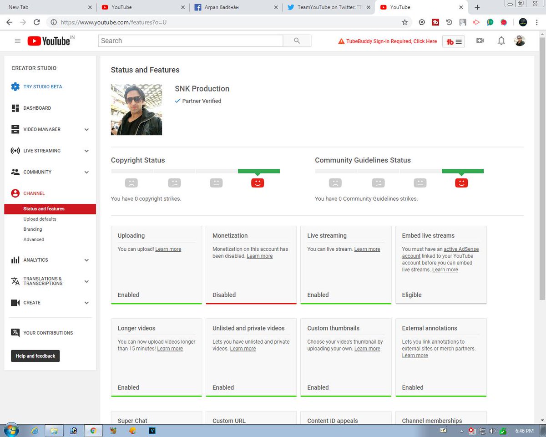Launch Internet Explorer from the taskbar
Viewport: 546px width, 437px height.
35,431
